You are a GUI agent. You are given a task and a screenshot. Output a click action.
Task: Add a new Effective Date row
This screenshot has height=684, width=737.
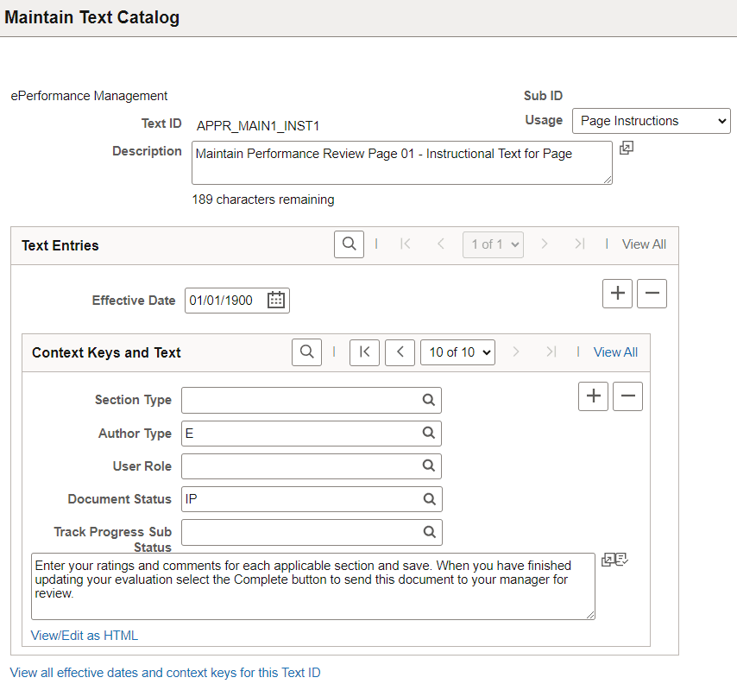pos(617,294)
